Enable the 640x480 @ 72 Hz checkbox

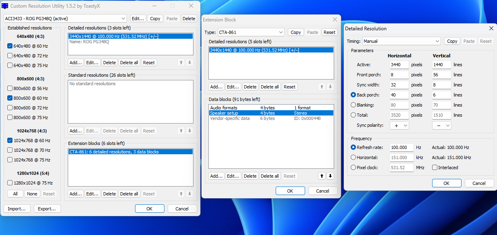pyautogui.click(x=10, y=56)
